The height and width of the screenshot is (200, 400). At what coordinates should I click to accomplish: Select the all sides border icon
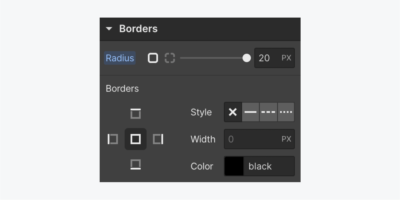coord(136,139)
